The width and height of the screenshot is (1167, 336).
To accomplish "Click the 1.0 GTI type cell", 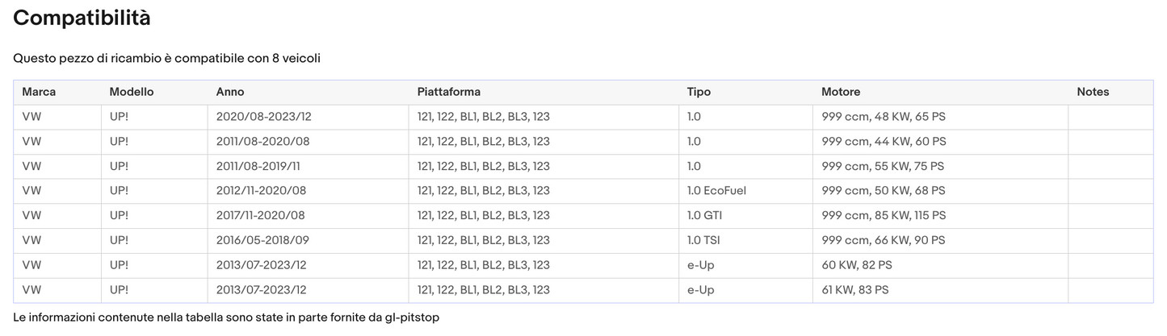I will click(705, 216).
